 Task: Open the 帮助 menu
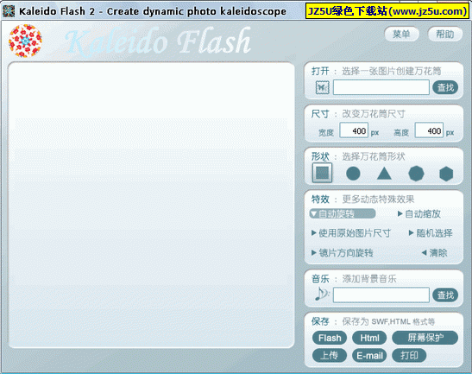pyautogui.click(x=445, y=34)
